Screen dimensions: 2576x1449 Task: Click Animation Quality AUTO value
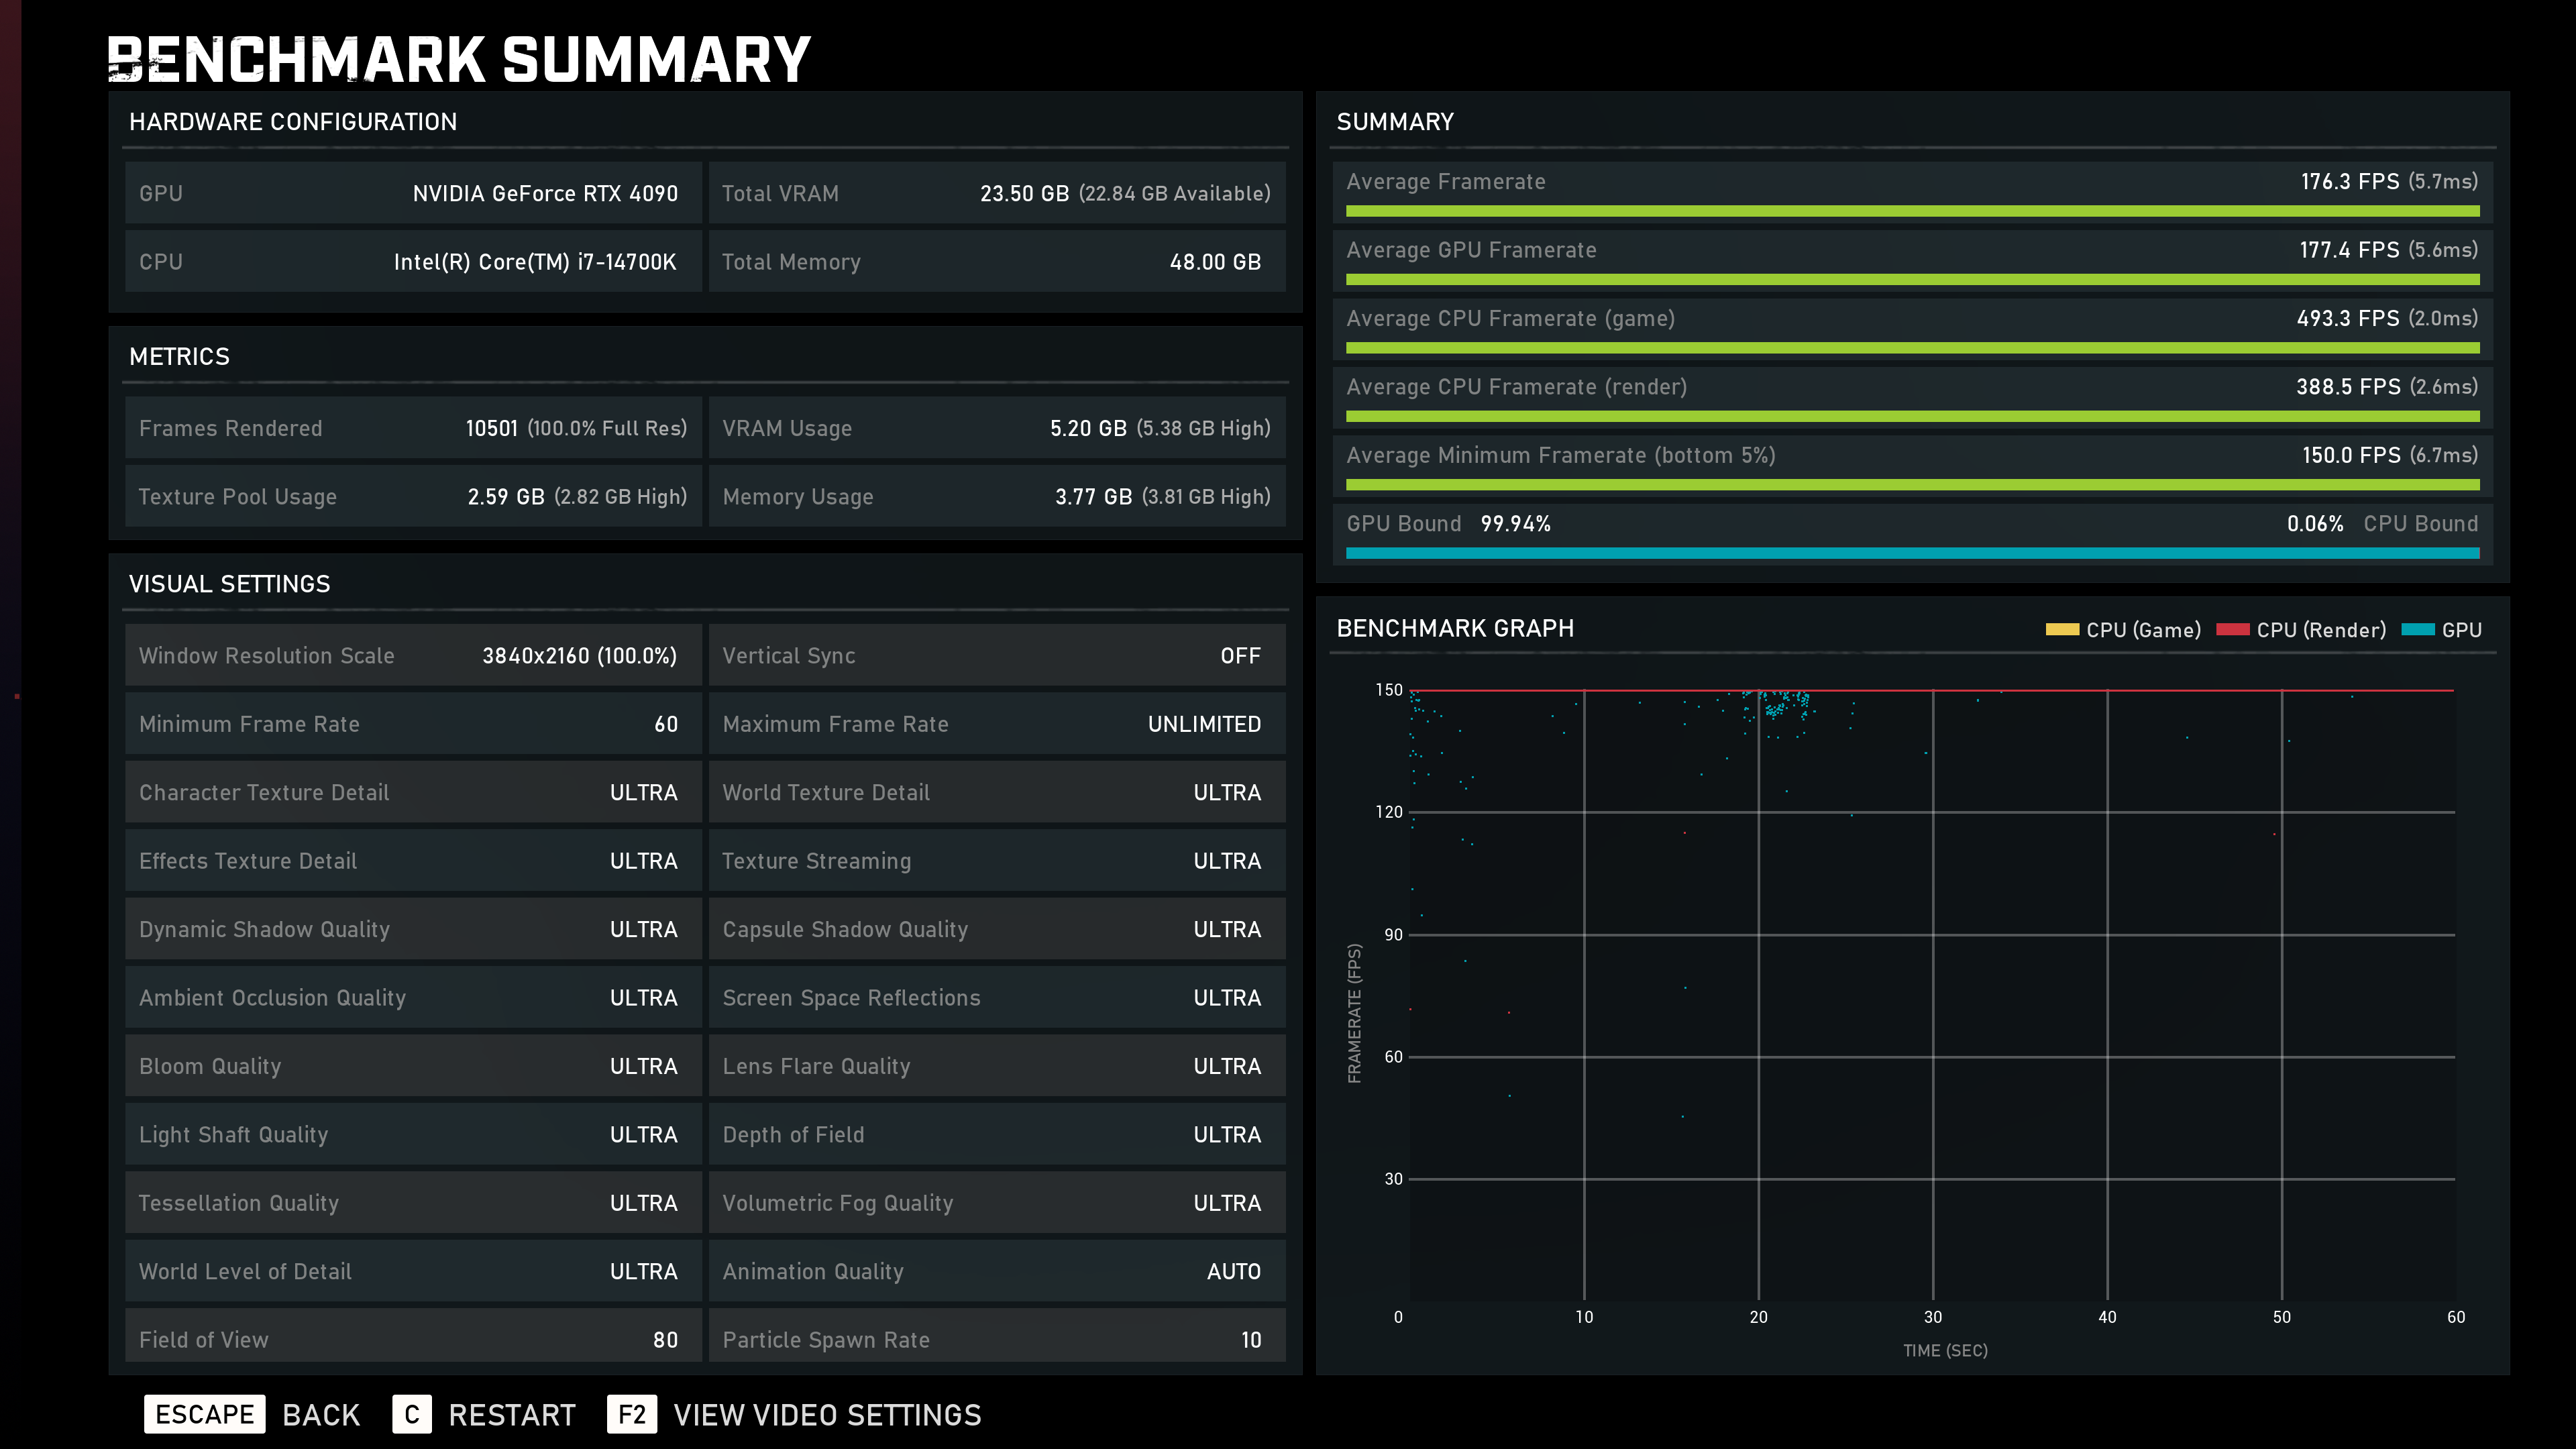point(1233,1271)
